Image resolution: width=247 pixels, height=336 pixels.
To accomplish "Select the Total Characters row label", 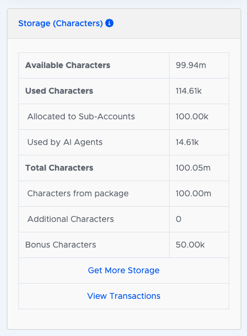I will coord(59,168).
